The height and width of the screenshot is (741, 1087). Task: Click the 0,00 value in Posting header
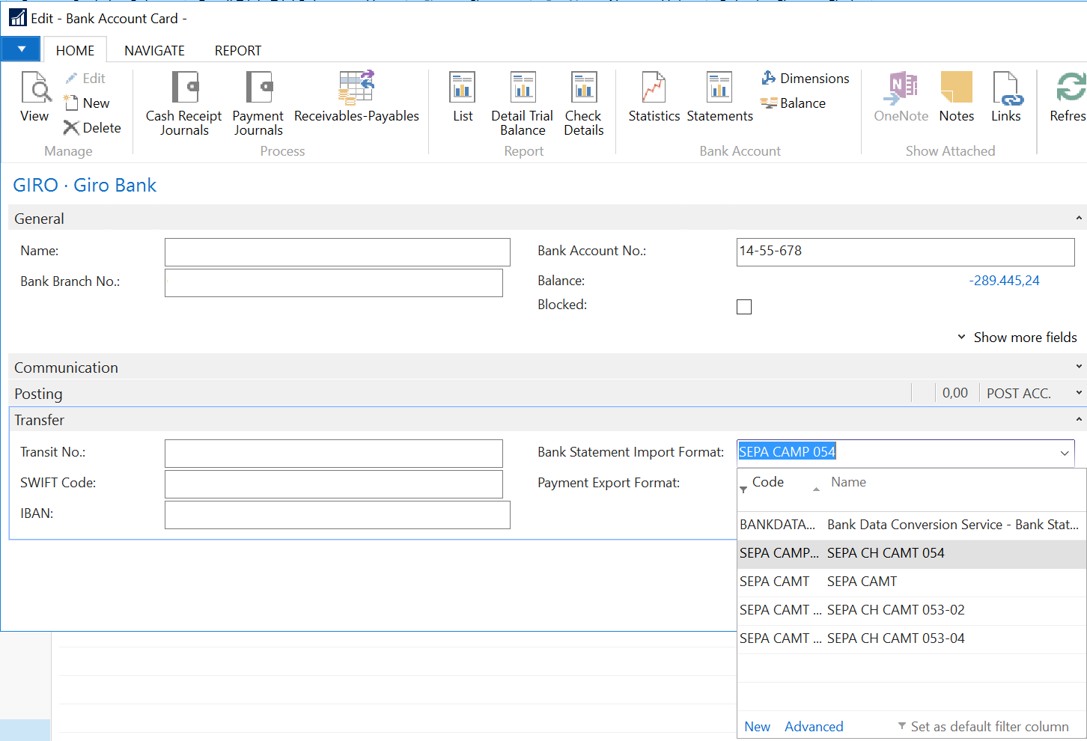pyautogui.click(x=954, y=393)
